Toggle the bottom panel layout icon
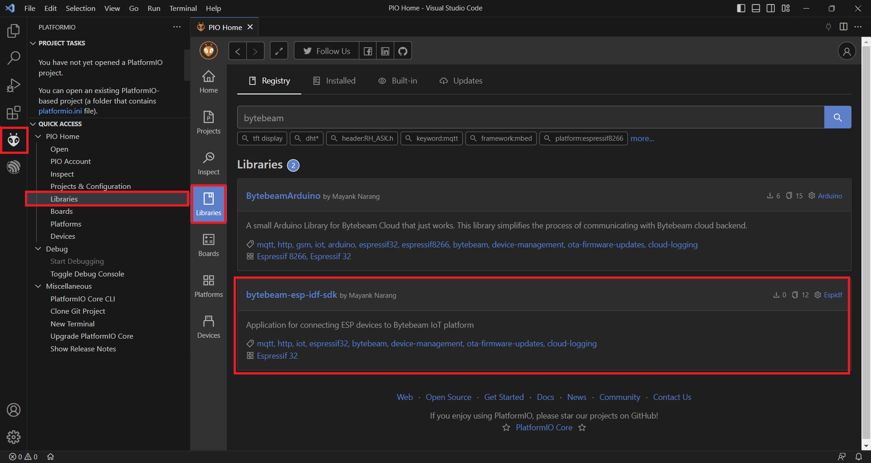The height and width of the screenshot is (463, 871). click(x=756, y=8)
